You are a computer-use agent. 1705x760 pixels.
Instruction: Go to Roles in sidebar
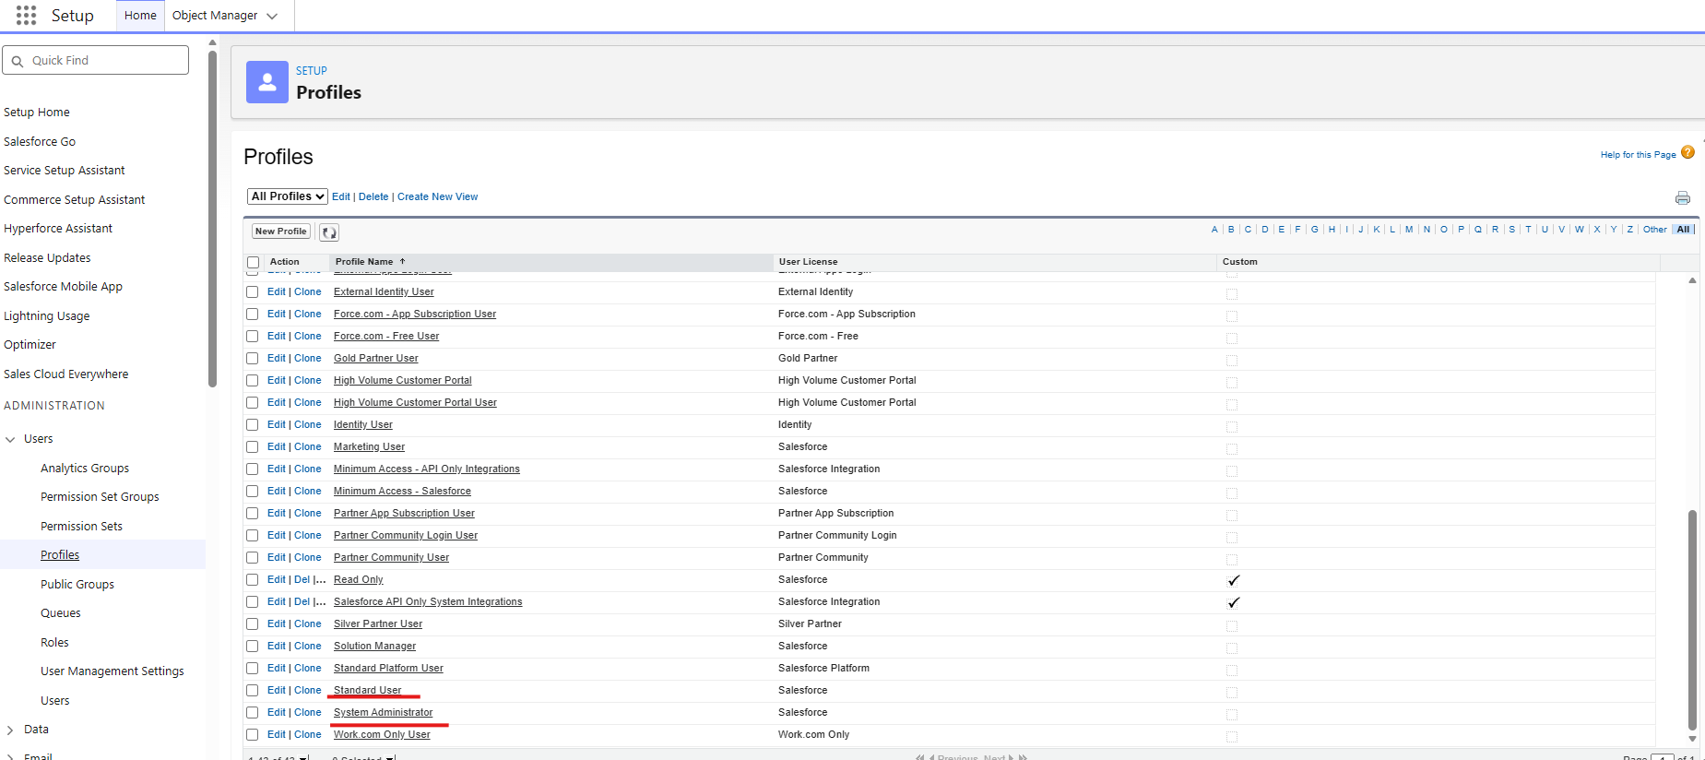pyautogui.click(x=54, y=643)
